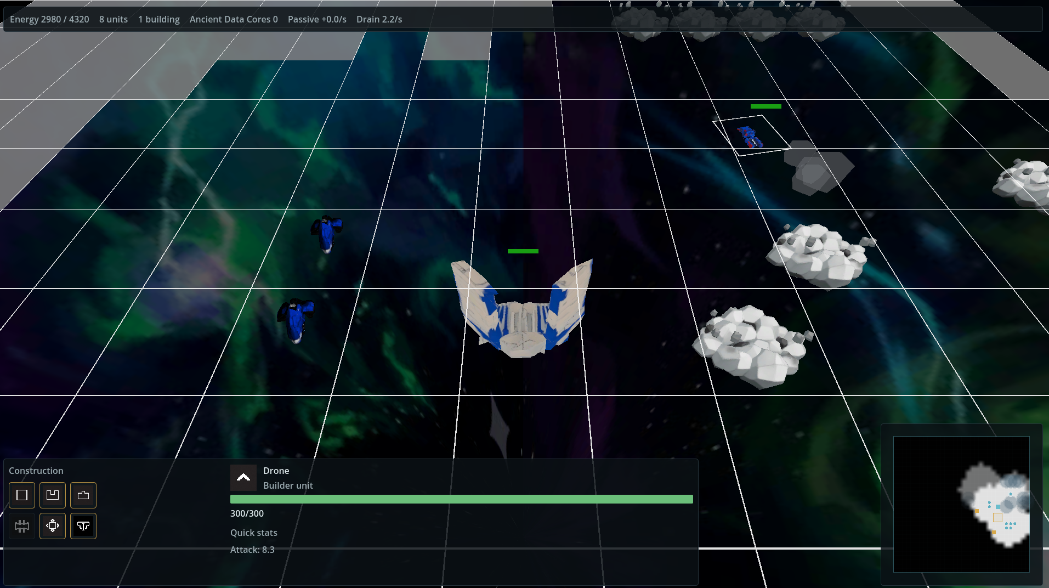The height and width of the screenshot is (588, 1049).
Task: Click the minimap in the corner
Action: 961,504
